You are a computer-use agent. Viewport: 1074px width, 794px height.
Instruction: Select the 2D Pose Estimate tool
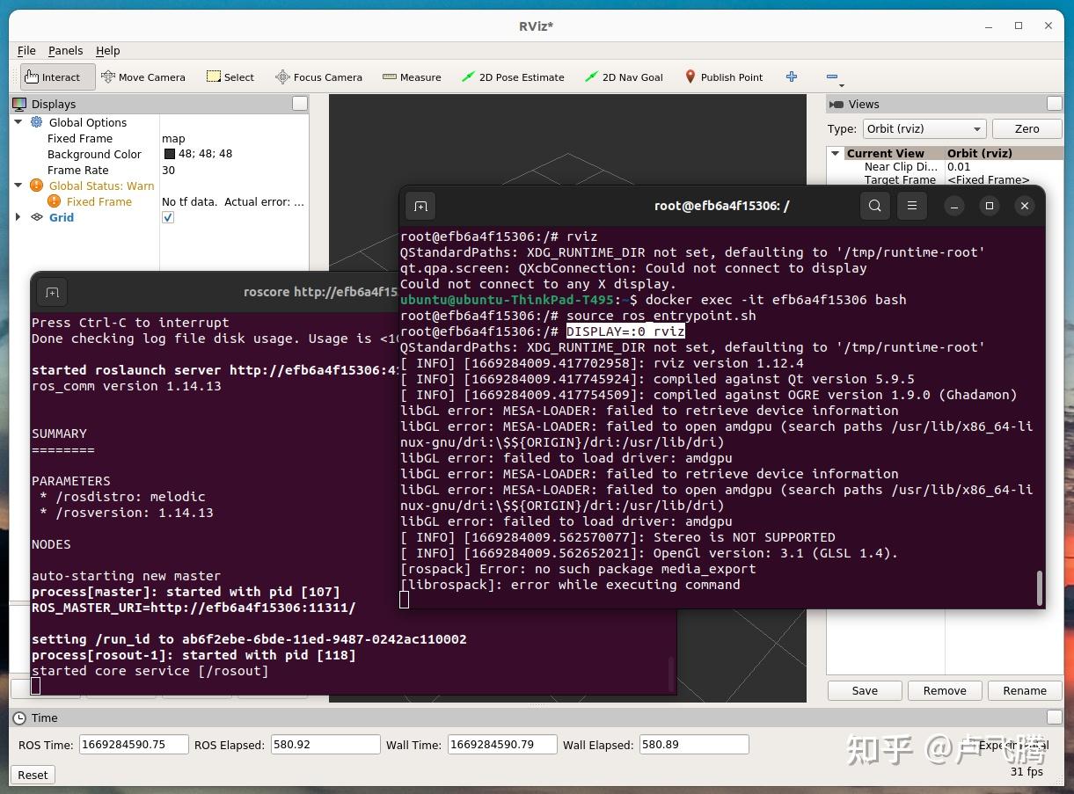[x=513, y=76]
